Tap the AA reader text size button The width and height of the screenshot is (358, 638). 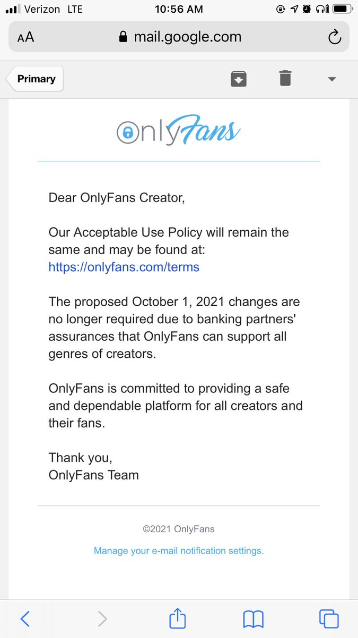pyautogui.click(x=25, y=37)
